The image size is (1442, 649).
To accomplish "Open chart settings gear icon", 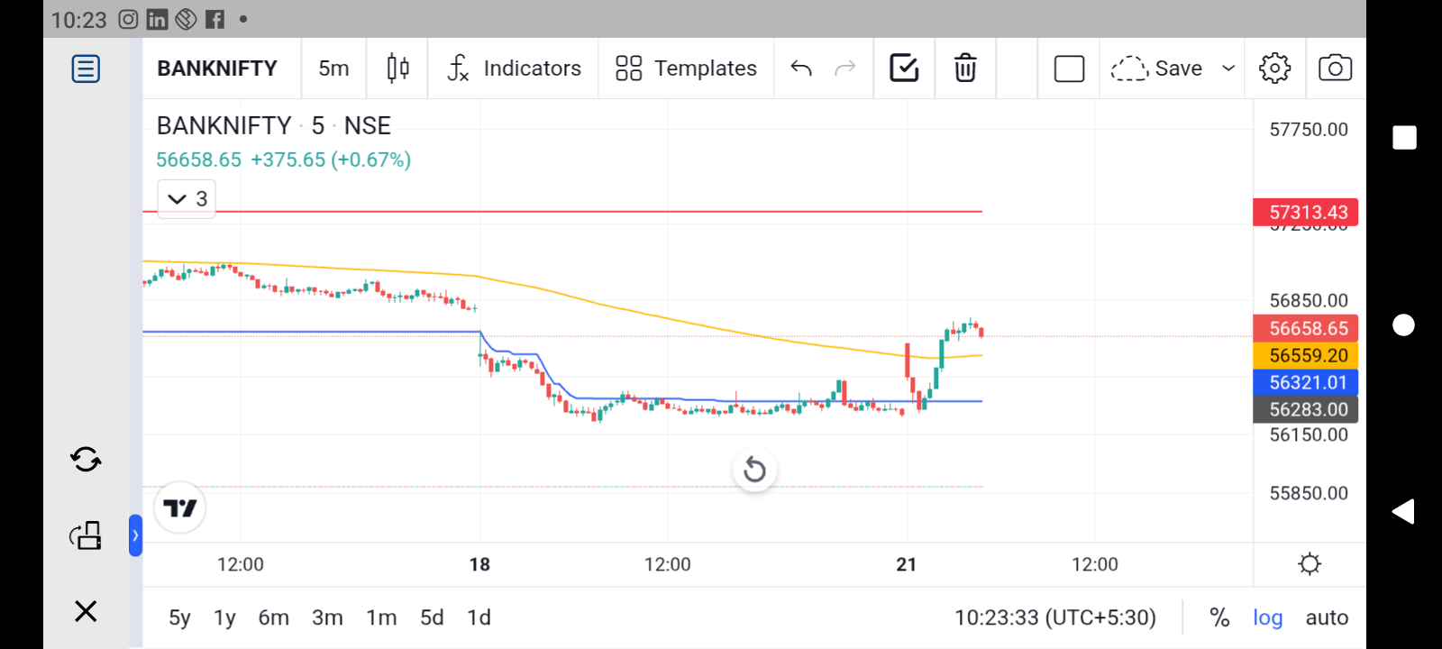I will pos(1274,69).
